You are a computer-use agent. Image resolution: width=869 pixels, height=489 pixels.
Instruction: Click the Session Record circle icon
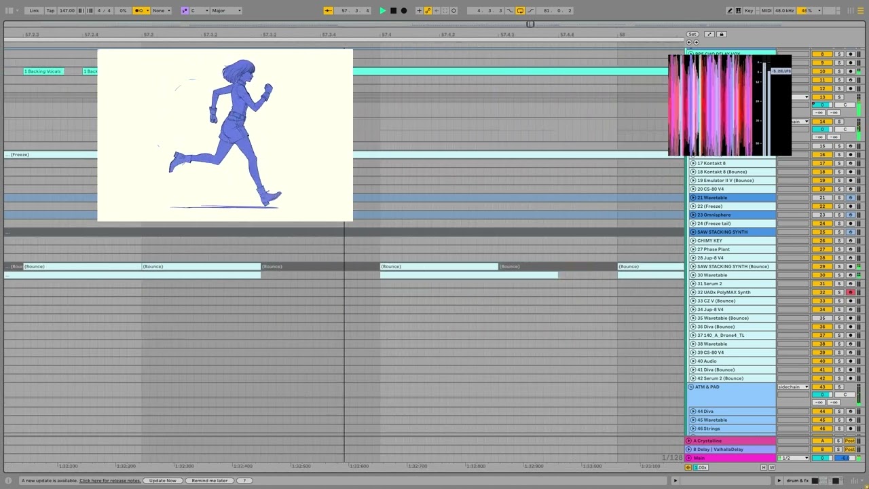pyautogui.click(x=454, y=10)
